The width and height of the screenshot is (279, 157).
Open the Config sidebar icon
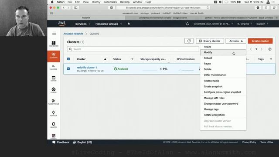[x=54, y=90]
